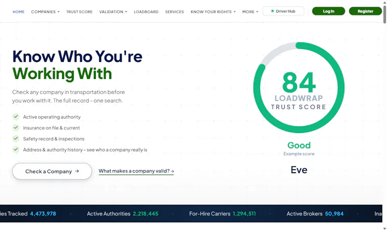Click the Register button
This screenshot has height=231, width=387.
[365, 11]
